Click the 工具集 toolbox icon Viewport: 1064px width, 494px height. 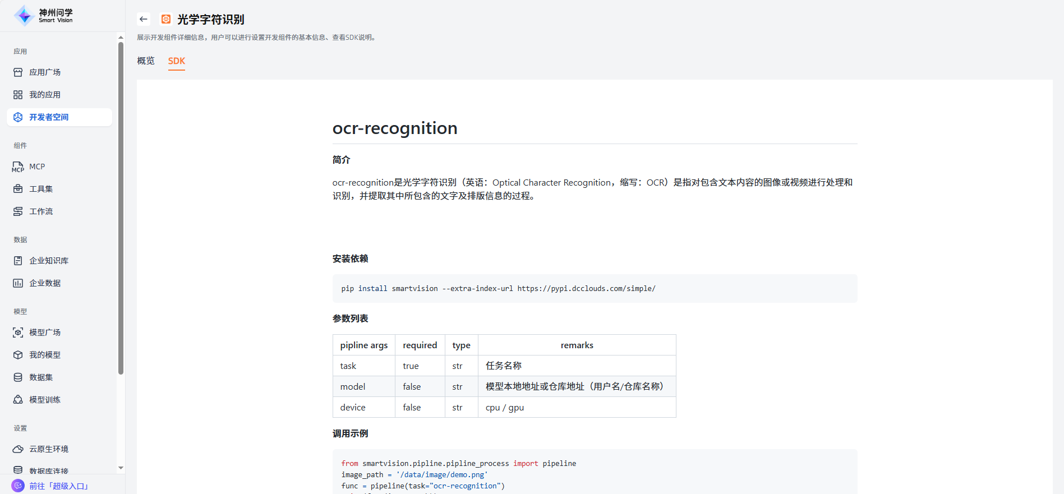(x=18, y=189)
